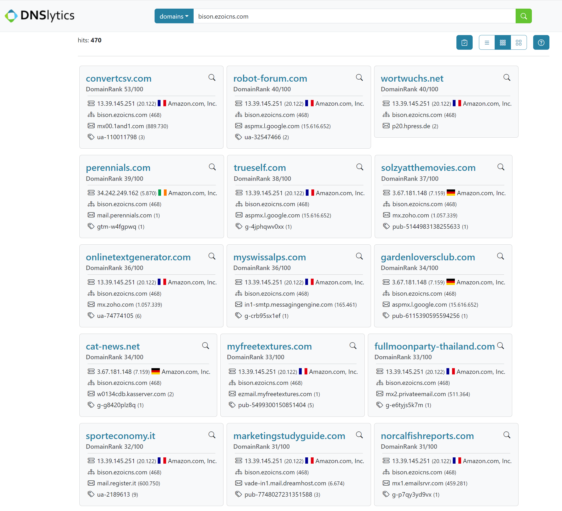Click the magnifier icon on robot-forum.com card
Viewport: 562px width, 511px height.
pos(359,78)
